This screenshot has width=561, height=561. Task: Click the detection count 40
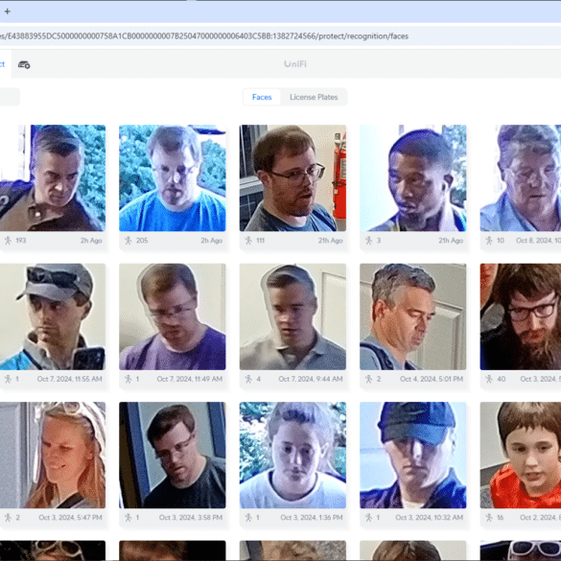[x=502, y=379]
